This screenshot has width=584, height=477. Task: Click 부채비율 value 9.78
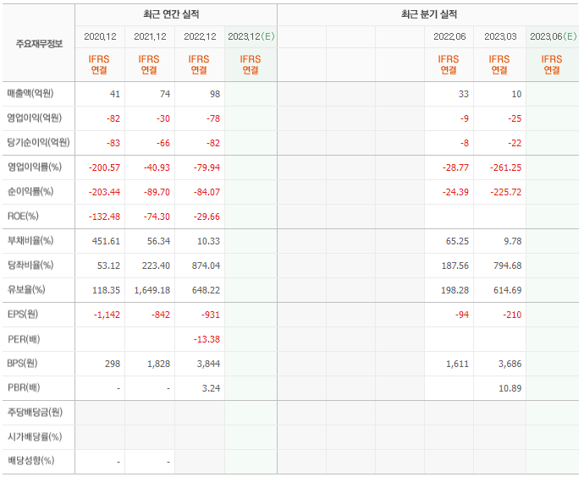coord(513,241)
